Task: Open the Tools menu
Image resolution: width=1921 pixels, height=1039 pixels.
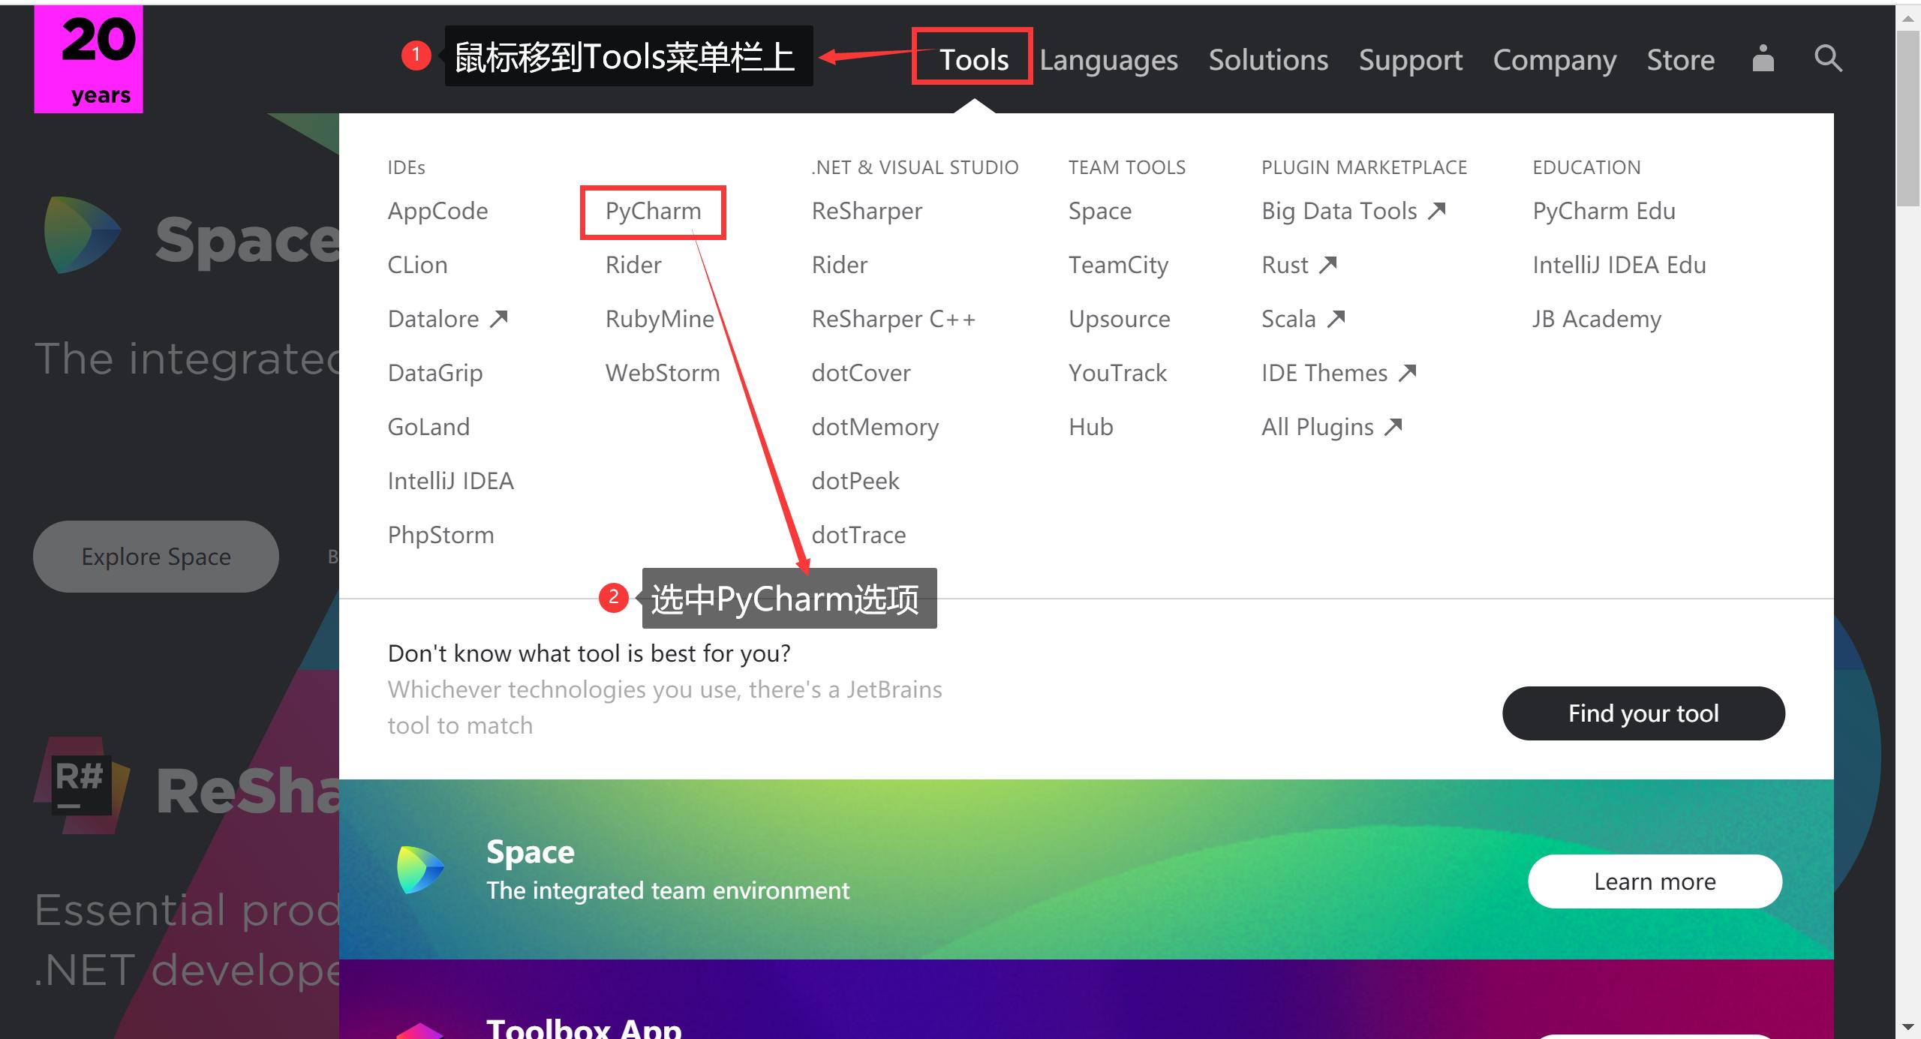Action: click(x=974, y=59)
